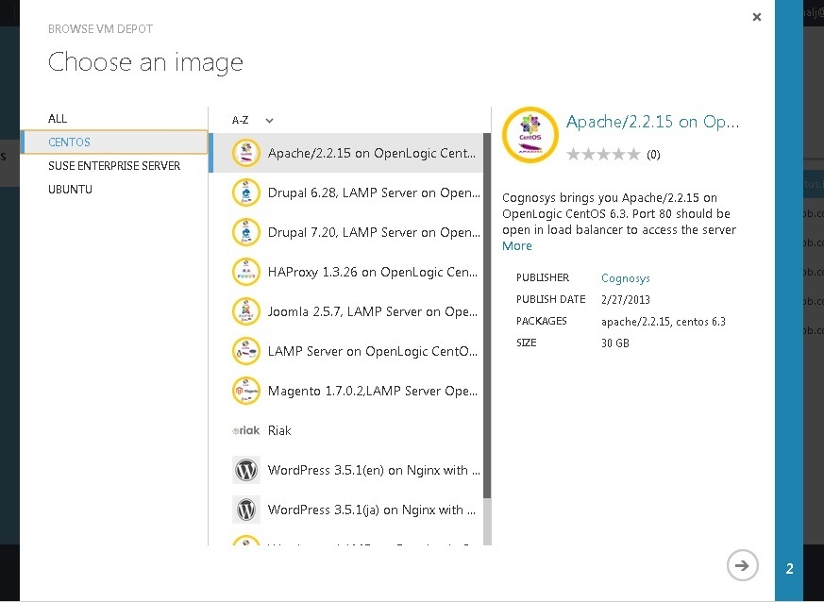Pick the HAProxy 1.3.26 image icon
This screenshot has height=602, width=824.
click(x=246, y=272)
